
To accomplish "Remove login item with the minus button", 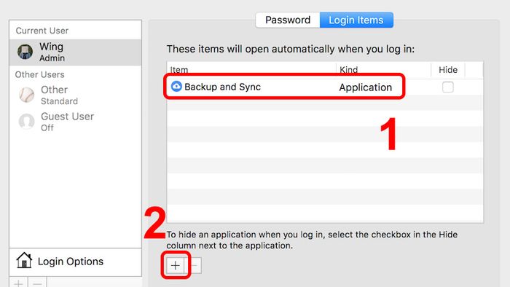I will tap(194, 266).
